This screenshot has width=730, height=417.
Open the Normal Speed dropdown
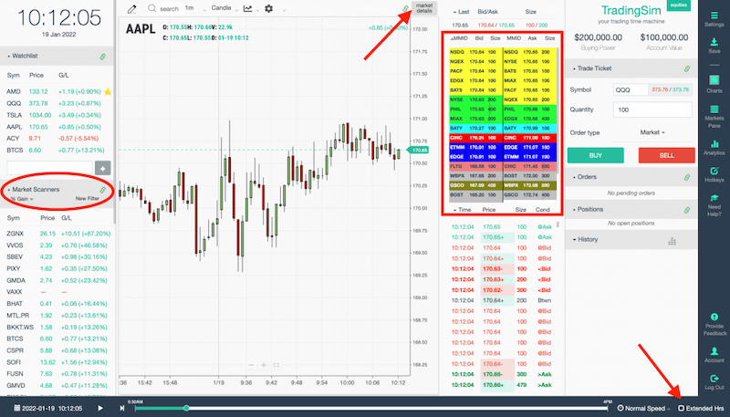coord(646,408)
